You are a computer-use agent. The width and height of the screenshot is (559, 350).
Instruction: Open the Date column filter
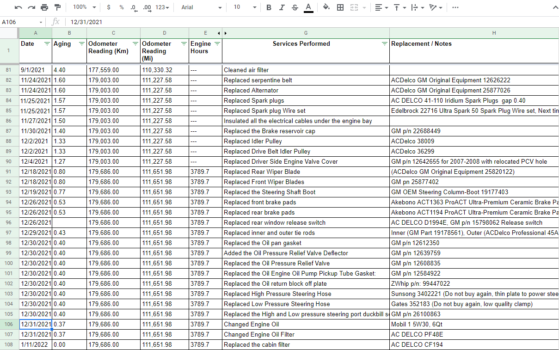pyautogui.click(x=47, y=44)
